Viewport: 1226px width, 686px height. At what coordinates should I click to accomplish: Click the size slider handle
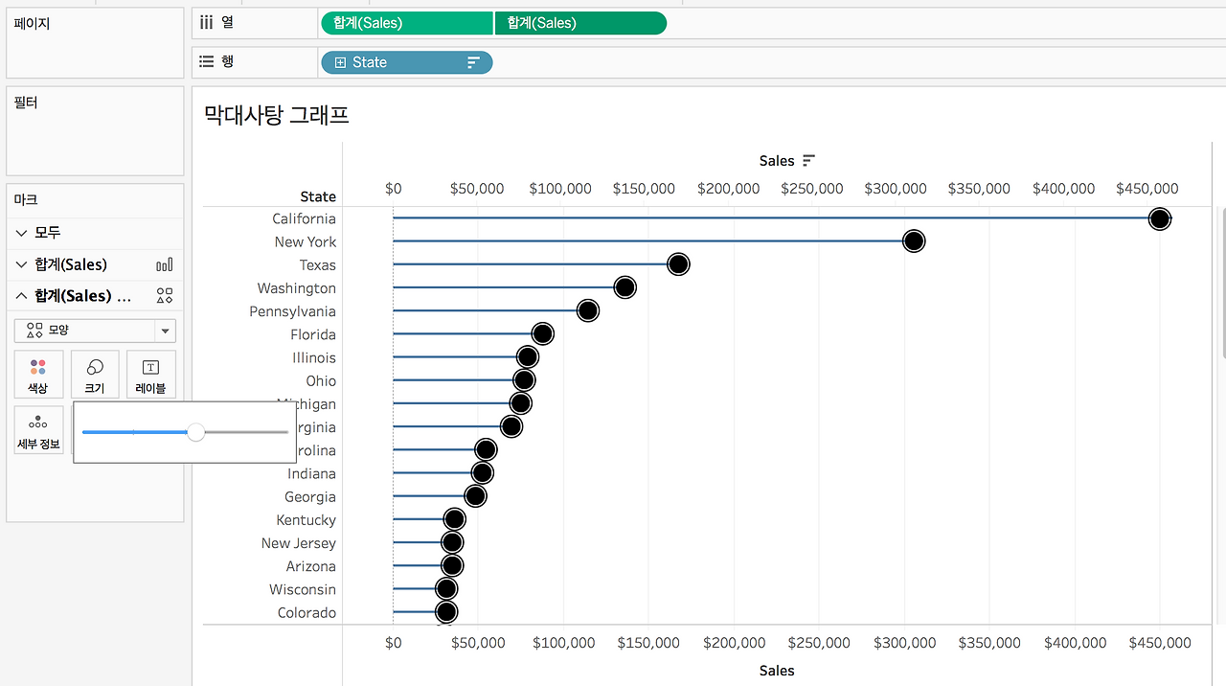pos(196,432)
